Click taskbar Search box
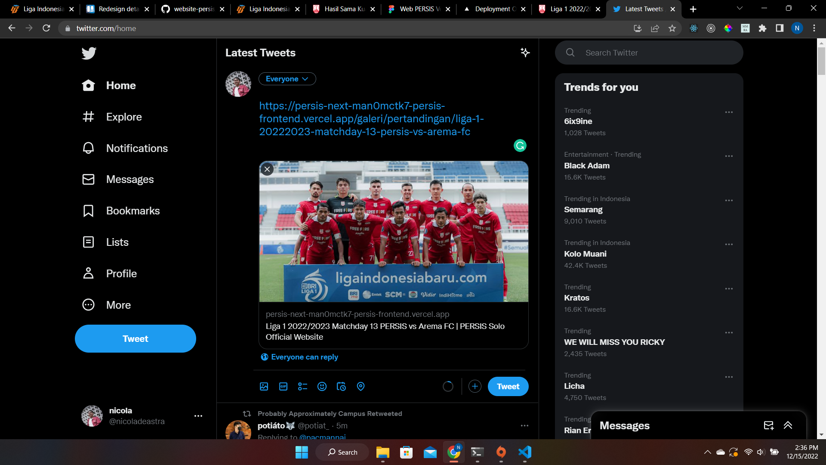This screenshot has width=826, height=465. coord(342,452)
